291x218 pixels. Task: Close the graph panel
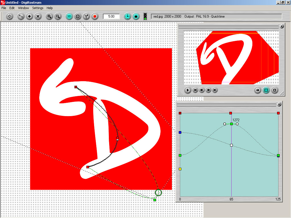[x=279, y=104]
